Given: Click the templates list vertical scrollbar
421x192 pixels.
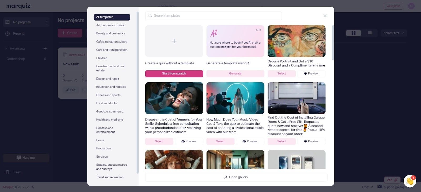Looking at the screenshot, I should point(333,43).
